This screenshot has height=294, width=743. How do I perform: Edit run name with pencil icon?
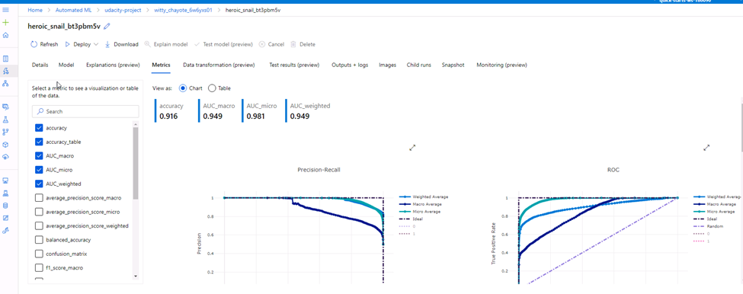107,27
